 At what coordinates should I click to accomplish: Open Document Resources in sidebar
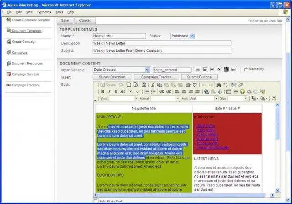tap(27, 64)
